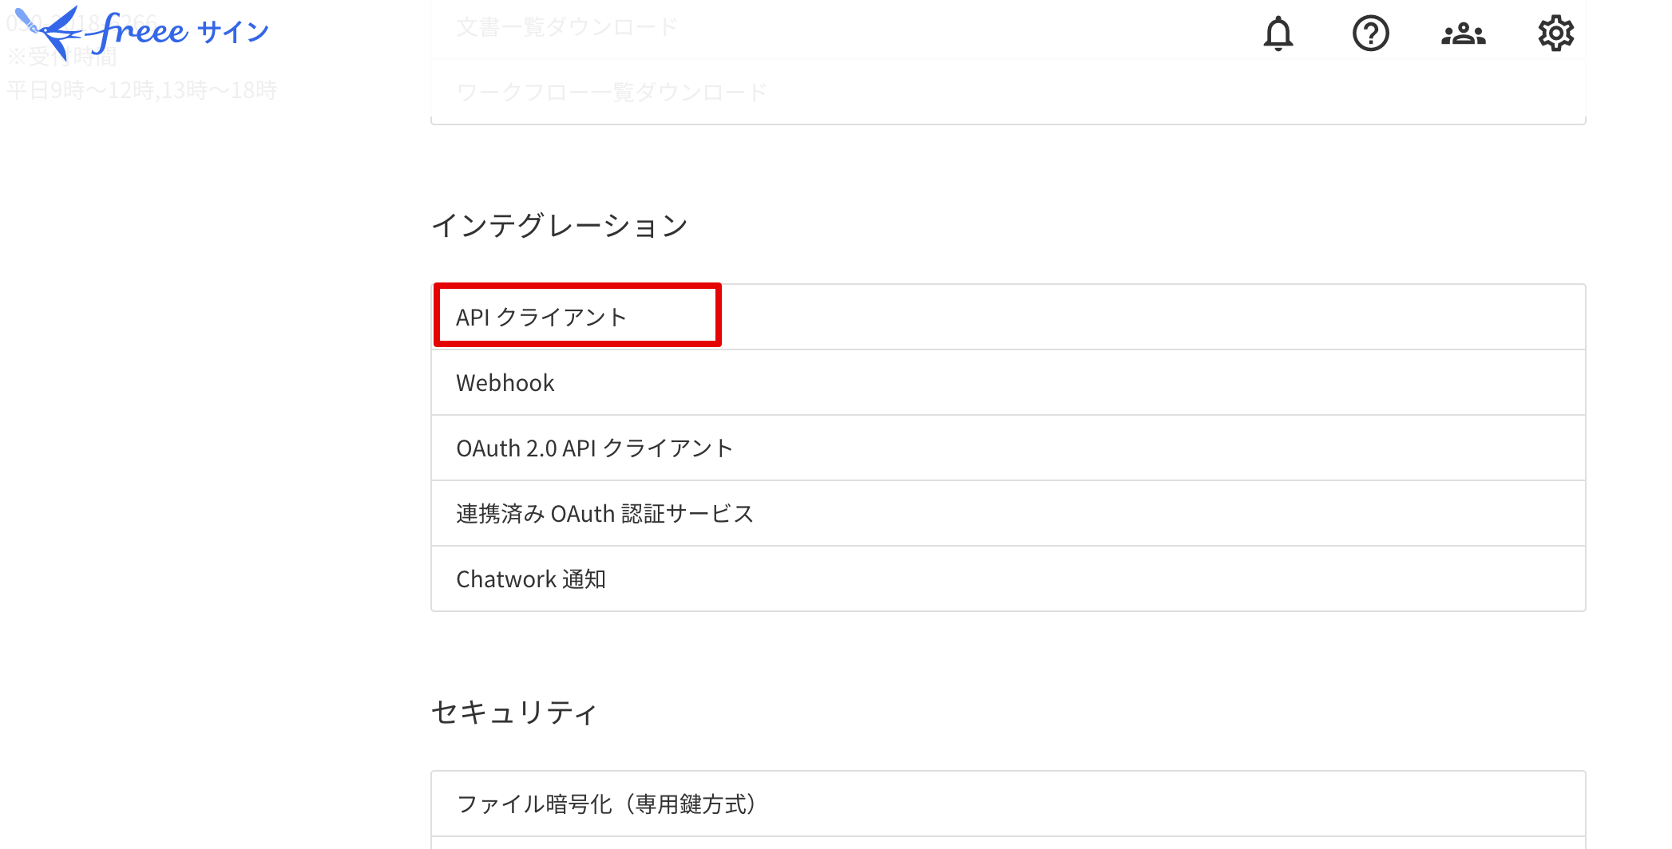This screenshot has height=849, width=1672.
Task: Select the Chatwork 通知 row
Action: point(531,579)
